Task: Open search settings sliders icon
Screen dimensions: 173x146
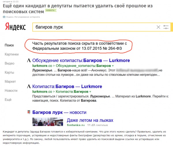Action: click(x=166, y=27)
